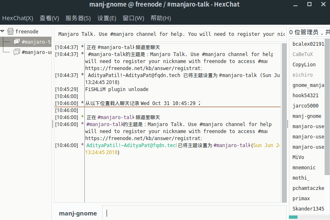The width and height of the screenshot is (330, 220).
Task: Click the yellow 13:24:45 2018 timestamp text
Action: click(x=101, y=152)
